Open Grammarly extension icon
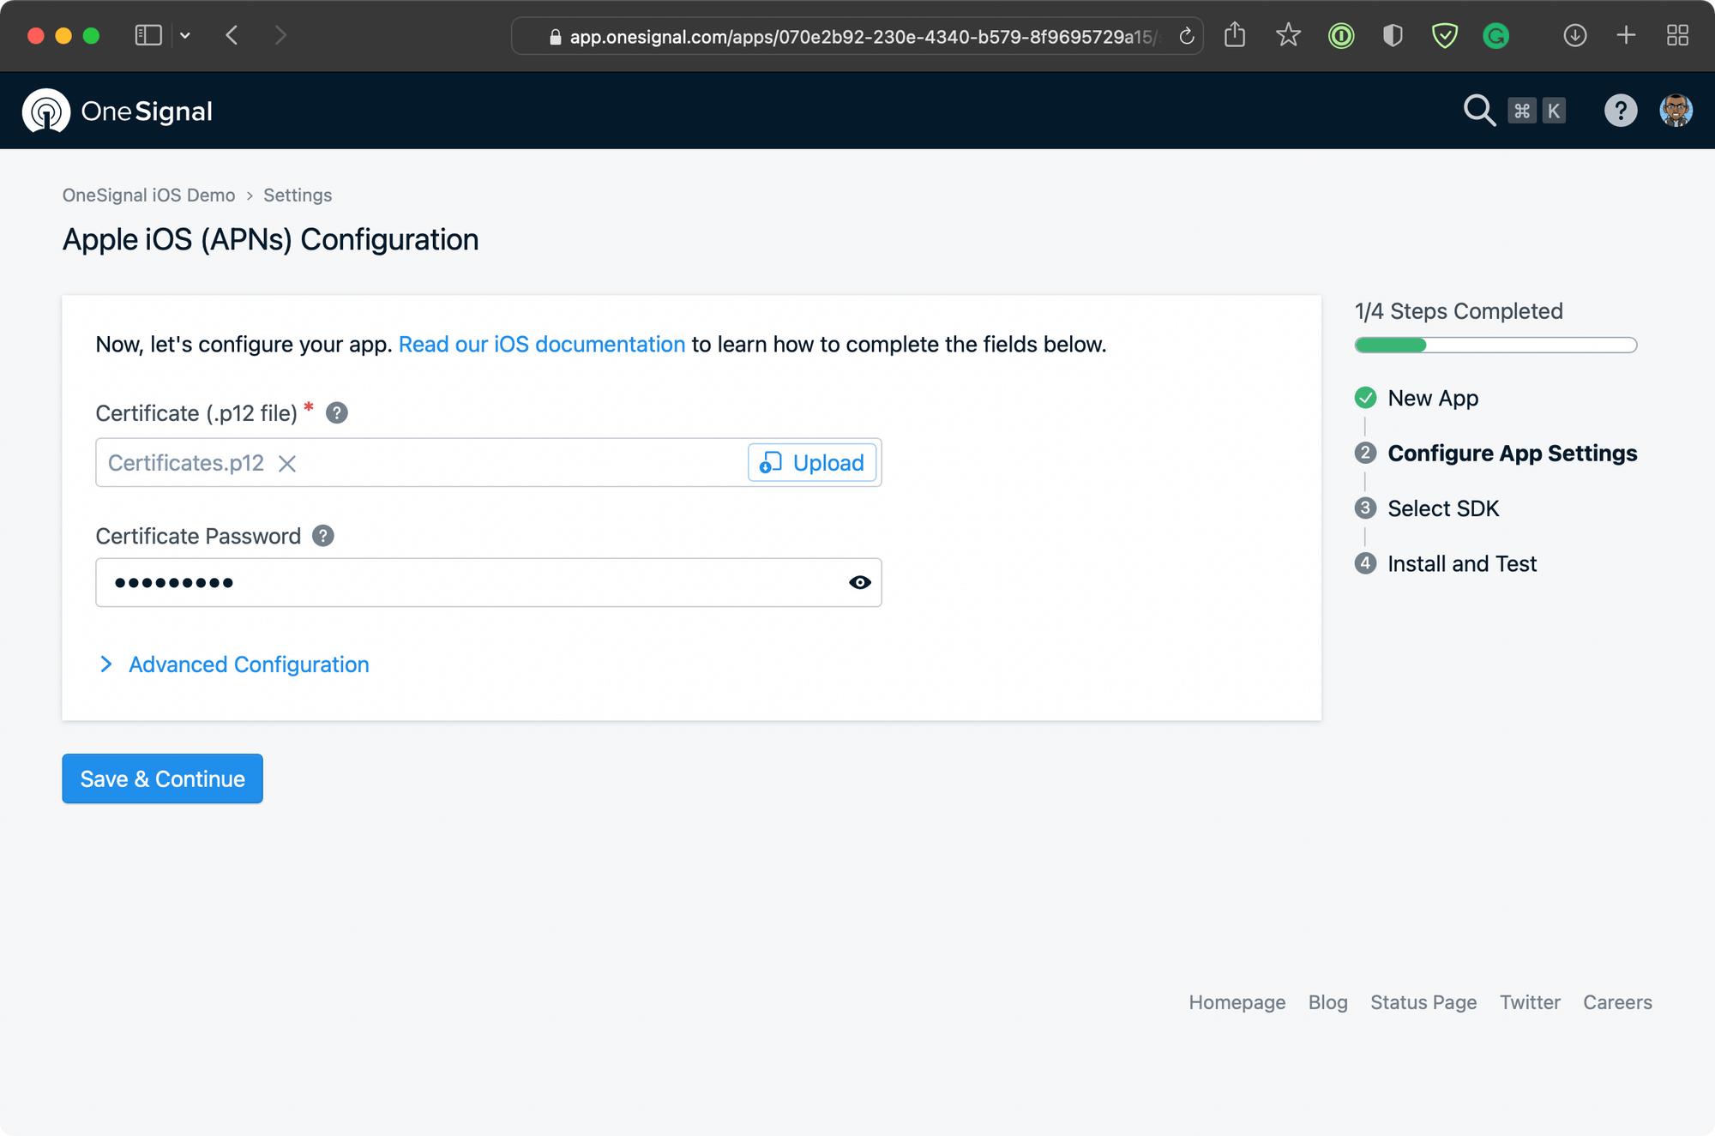Viewport: 1715px width, 1136px height. click(1496, 35)
